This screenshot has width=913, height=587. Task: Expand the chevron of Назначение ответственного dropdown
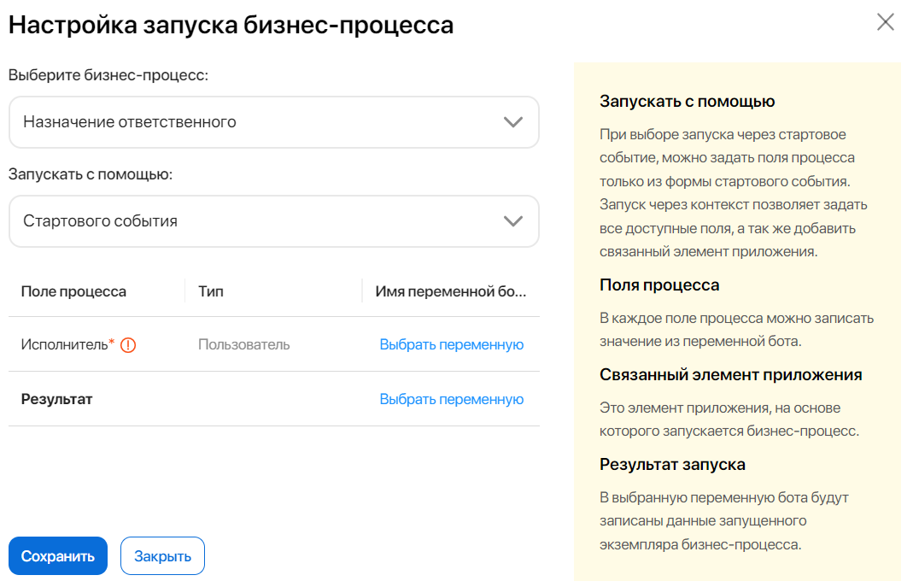512,122
